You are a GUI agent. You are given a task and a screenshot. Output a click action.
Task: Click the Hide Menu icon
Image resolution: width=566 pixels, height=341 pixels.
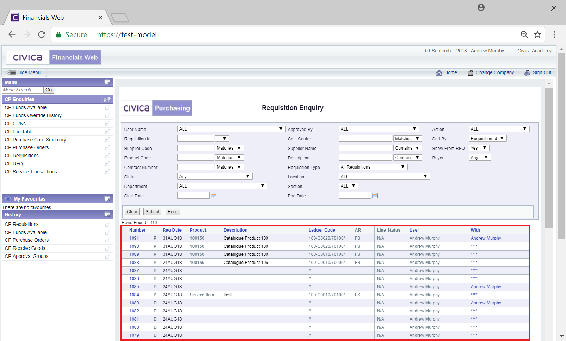coord(11,72)
